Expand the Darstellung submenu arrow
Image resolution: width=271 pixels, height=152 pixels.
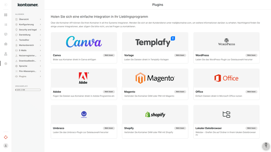(40, 35)
